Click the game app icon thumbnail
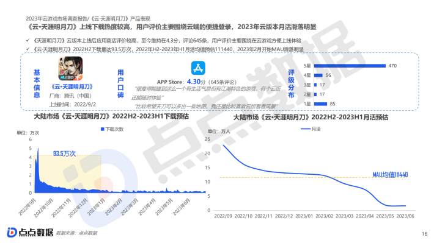The height and width of the screenshot is (243, 434). click(x=70, y=69)
